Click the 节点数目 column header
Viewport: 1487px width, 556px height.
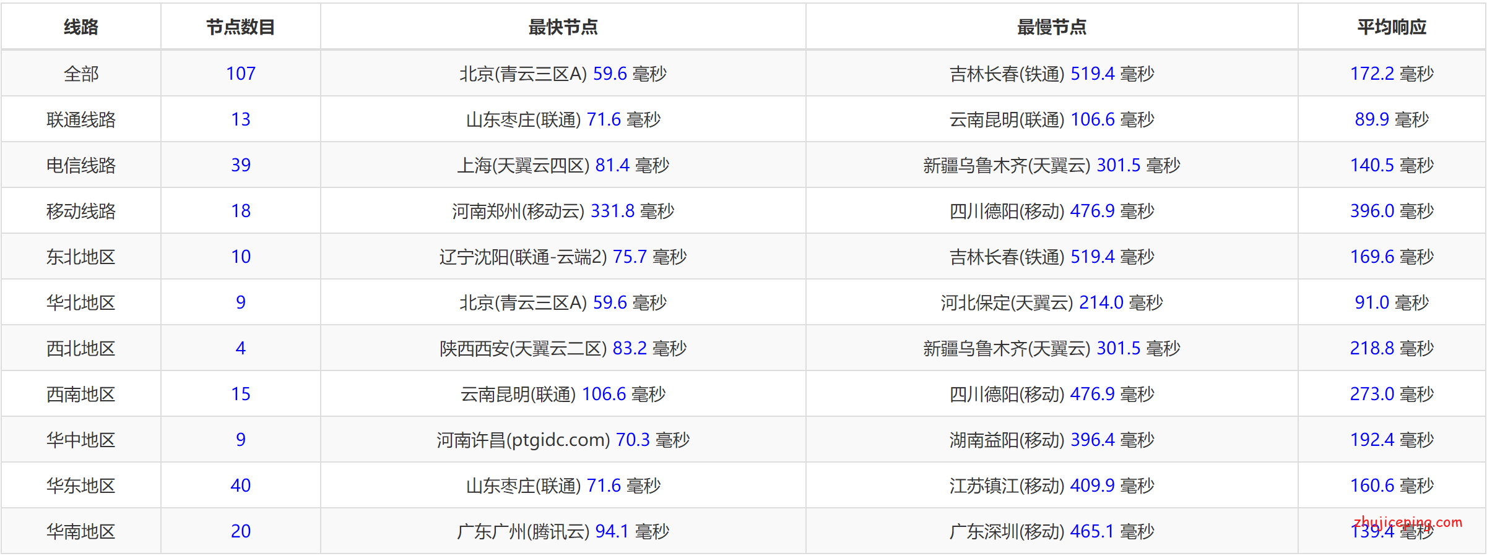click(x=241, y=27)
